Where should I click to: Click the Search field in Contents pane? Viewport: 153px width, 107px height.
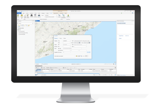24,24
